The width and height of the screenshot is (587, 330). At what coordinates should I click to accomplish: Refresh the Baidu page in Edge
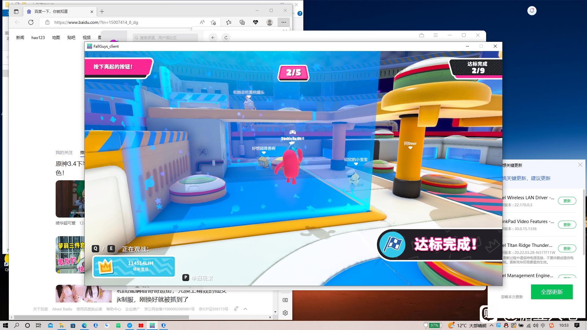point(31,22)
